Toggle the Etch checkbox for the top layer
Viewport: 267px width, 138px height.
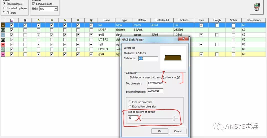pos(201,25)
